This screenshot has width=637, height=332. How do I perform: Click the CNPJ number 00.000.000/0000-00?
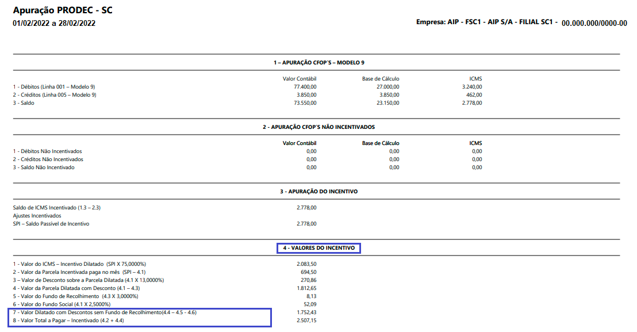click(594, 23)
